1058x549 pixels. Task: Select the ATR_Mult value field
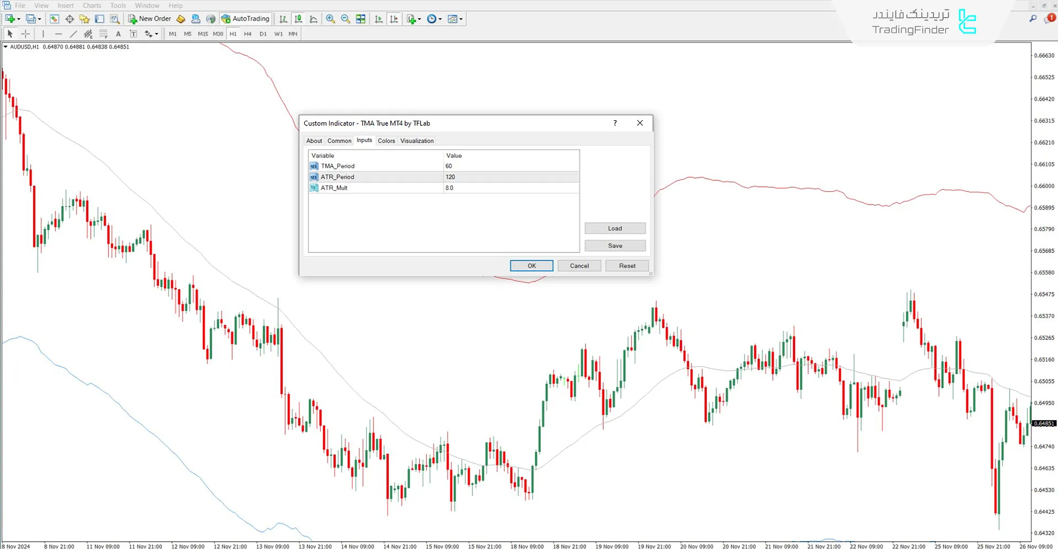(x=511, y=188)
